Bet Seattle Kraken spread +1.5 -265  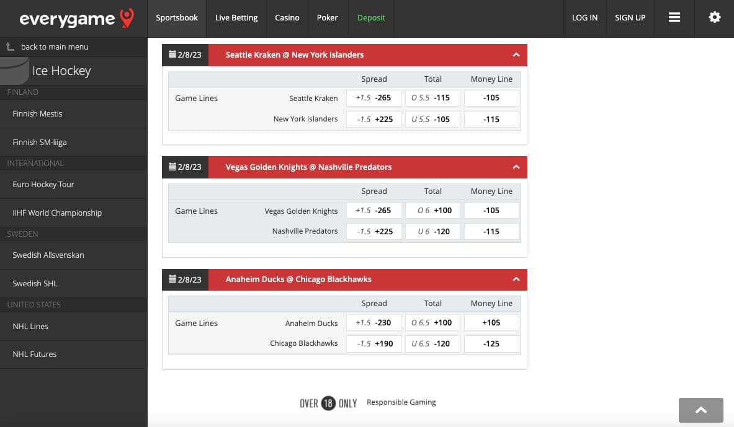tap(374, 98)
